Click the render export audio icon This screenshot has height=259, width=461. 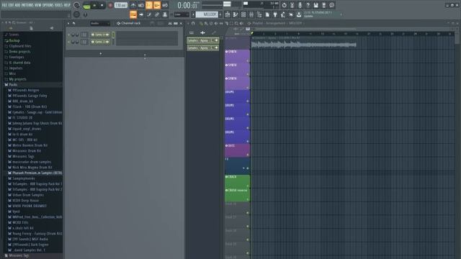coord(323,5)
